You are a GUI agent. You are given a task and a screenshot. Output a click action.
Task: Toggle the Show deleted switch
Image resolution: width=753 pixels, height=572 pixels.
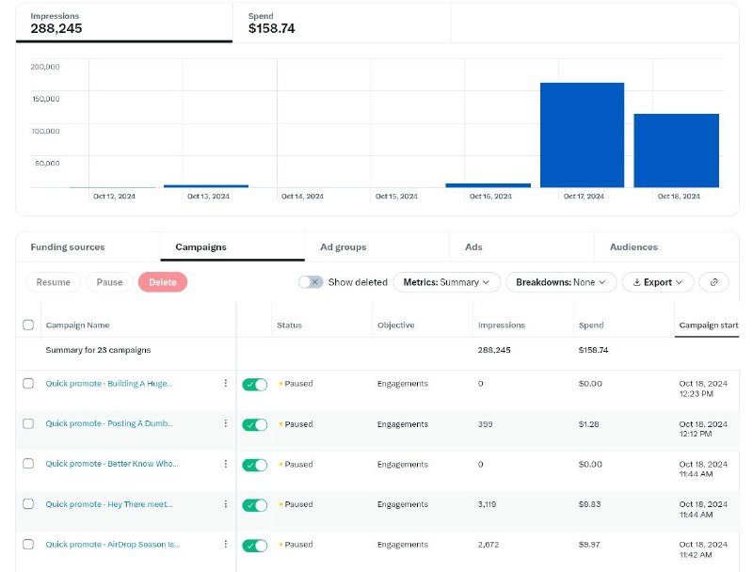coord(311,282)
